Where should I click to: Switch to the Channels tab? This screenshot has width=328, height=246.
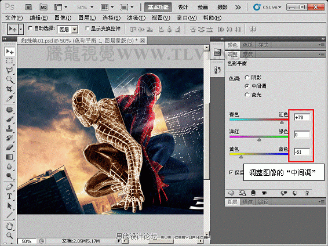247,202
